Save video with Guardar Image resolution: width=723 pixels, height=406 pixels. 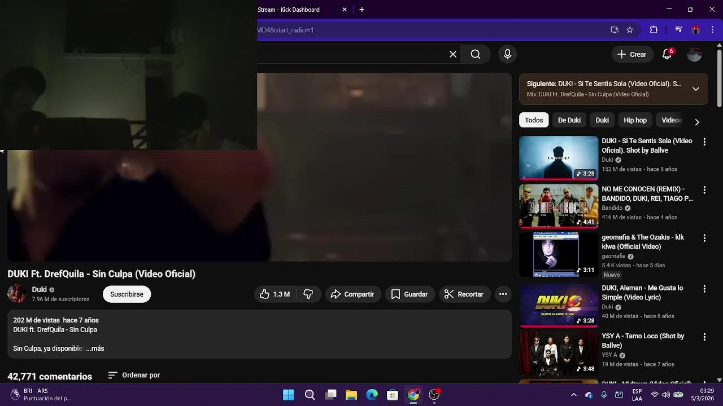click(410, 294)
